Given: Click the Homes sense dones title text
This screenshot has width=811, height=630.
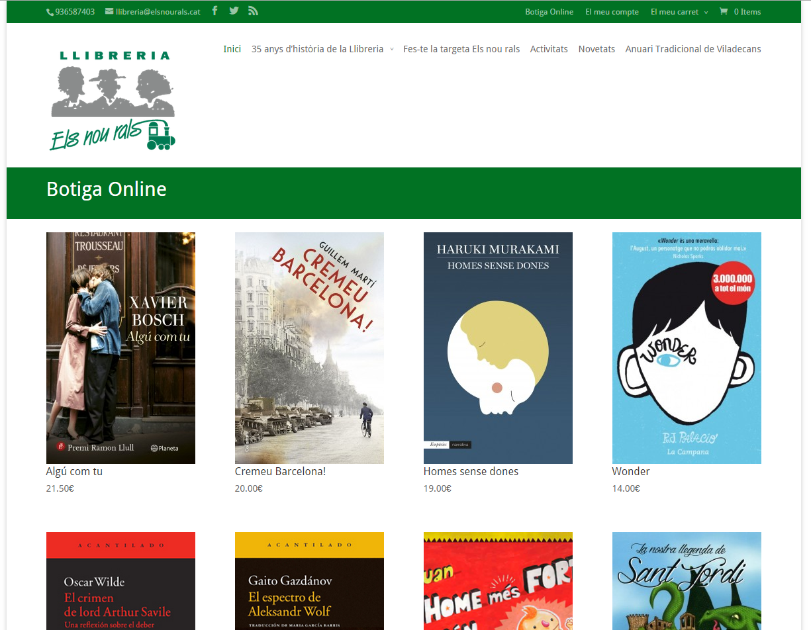Looking at the screenshot, I should 471,472.
